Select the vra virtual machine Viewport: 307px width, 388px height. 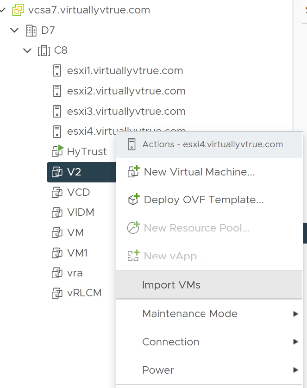pyautogui.click(x=75, y=273)
